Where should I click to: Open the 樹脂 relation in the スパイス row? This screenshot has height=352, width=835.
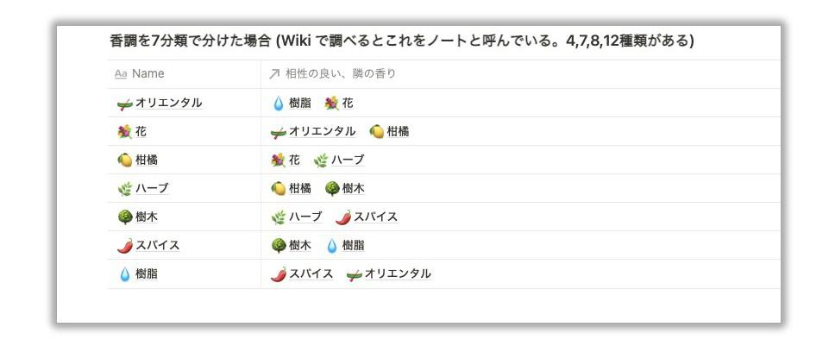pyautogui.click(x=353, y=246)
